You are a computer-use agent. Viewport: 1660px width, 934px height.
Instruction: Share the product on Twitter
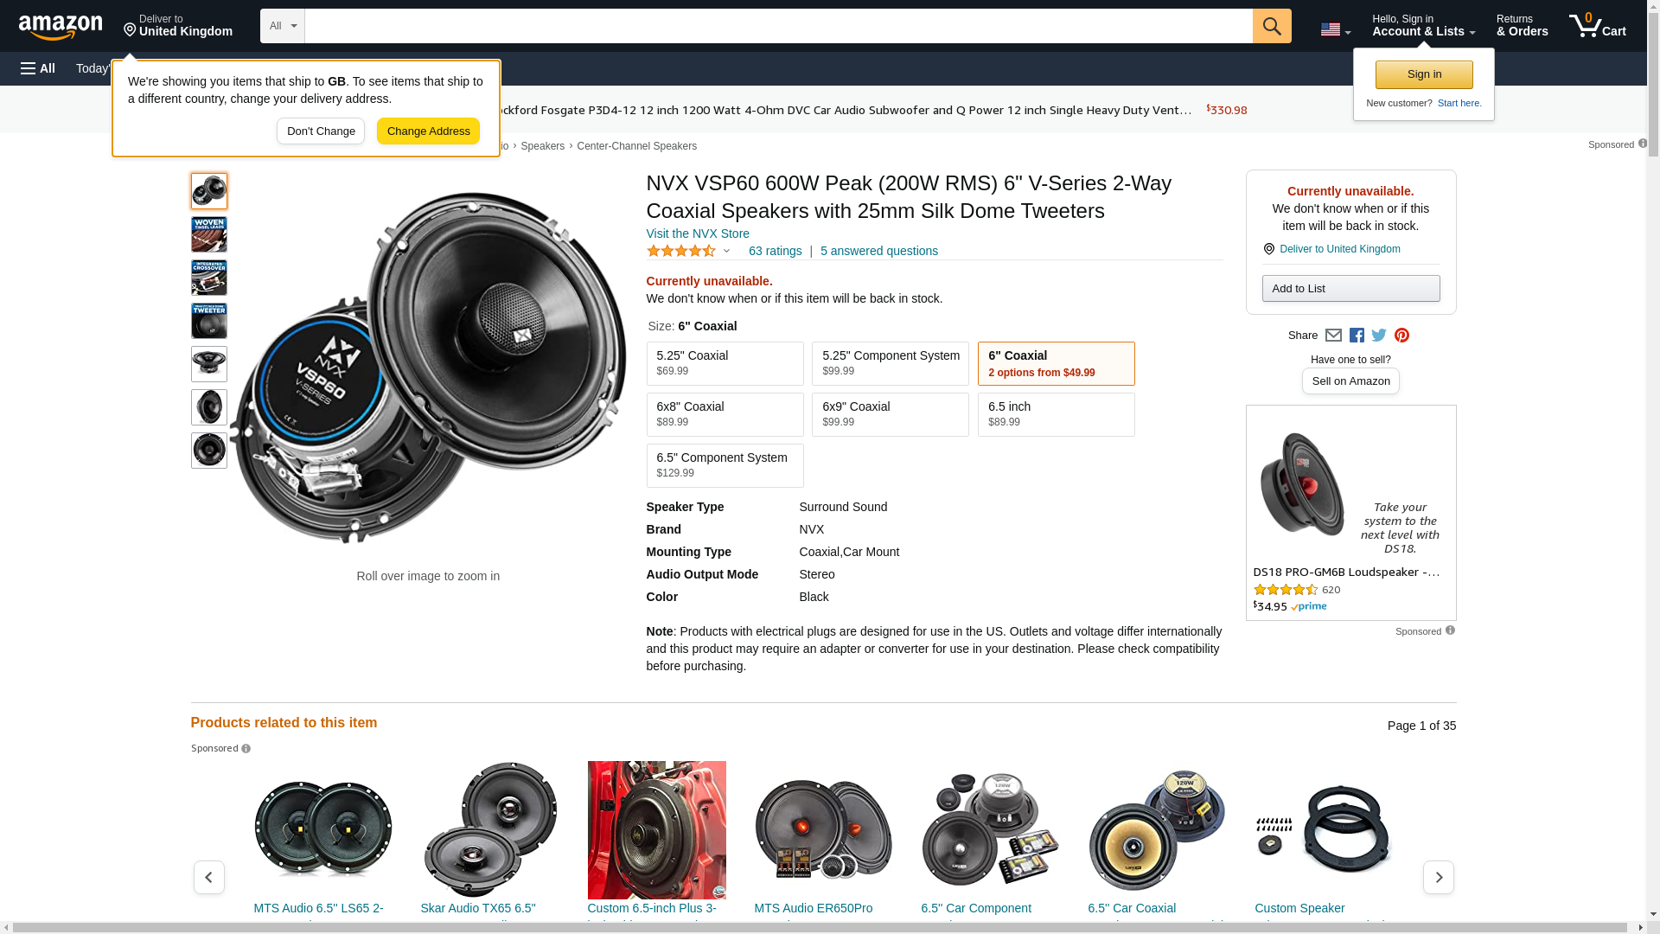click(x=1379, y=336)
